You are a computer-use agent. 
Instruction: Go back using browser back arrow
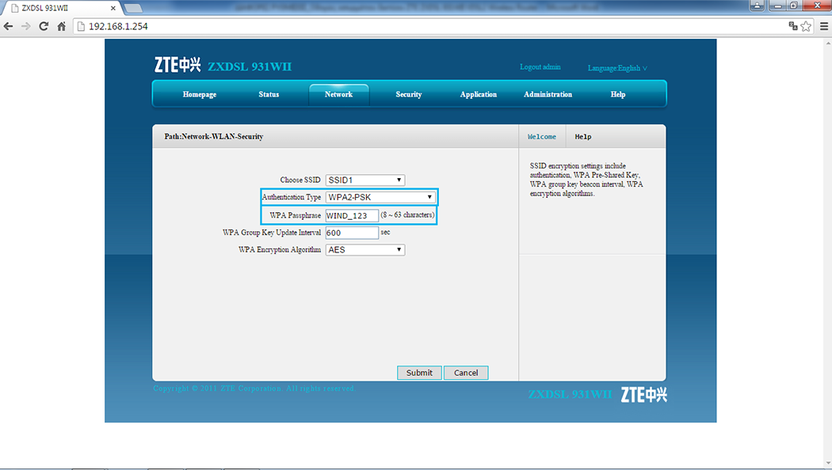[9, 26]
